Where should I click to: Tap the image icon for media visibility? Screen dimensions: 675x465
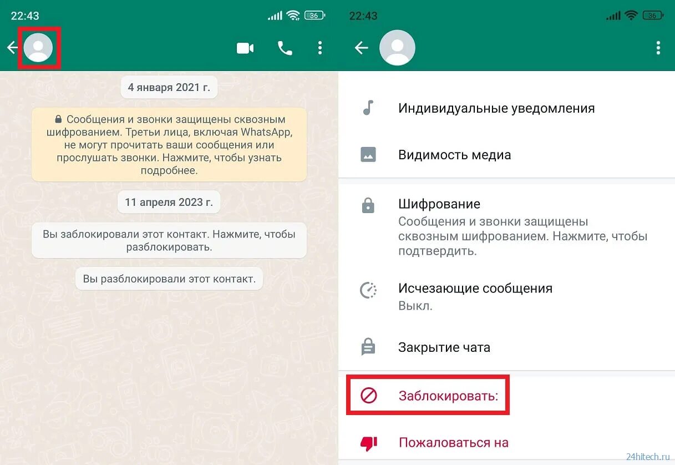pos(368,154)
